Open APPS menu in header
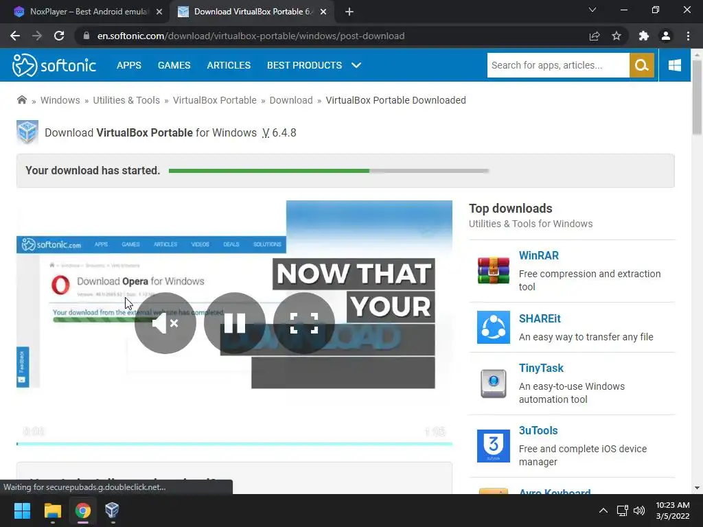Image resolution: width=703 pixels, height=527 pixels. pyautogui.click(x=128, y=65)
